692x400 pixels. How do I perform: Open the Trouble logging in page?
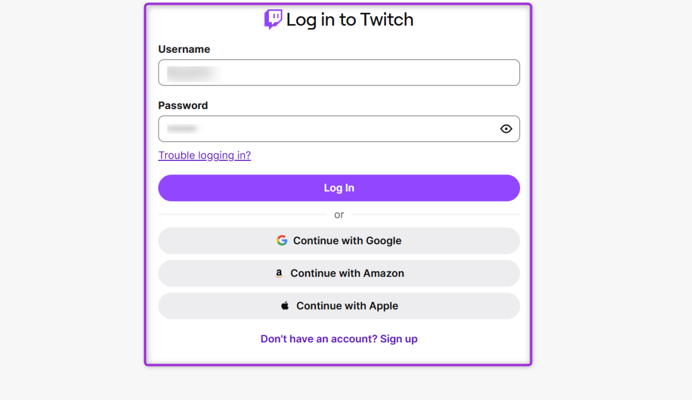[204, 155]
